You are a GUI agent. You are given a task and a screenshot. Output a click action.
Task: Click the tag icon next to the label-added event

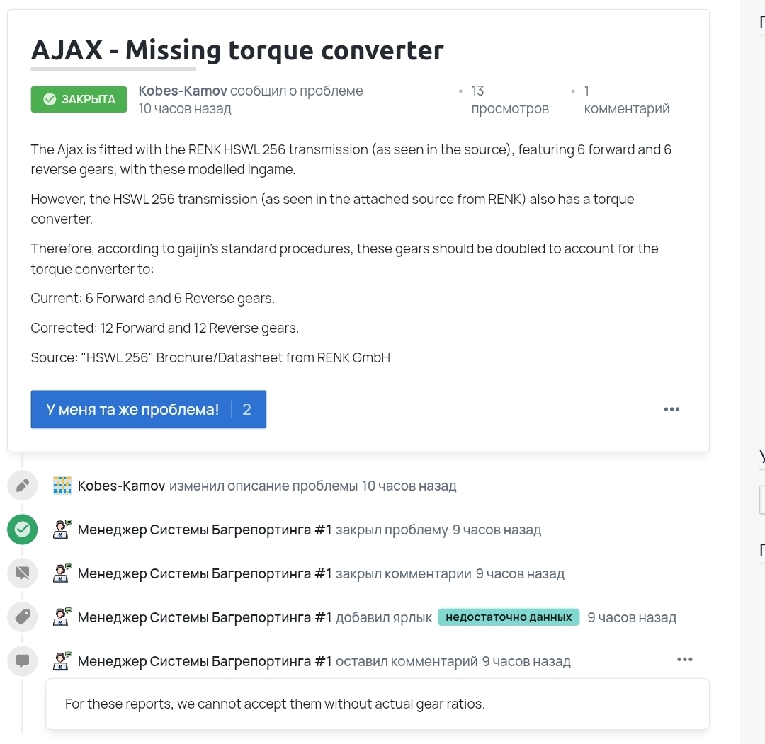coord(22,617)
